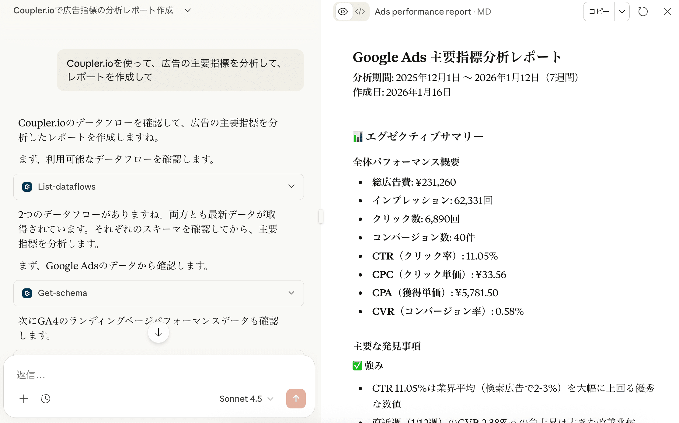Click the Coupler.io icon beside List-dataflows
Screen dimensions: 679x423
click(x=27, y=187)
